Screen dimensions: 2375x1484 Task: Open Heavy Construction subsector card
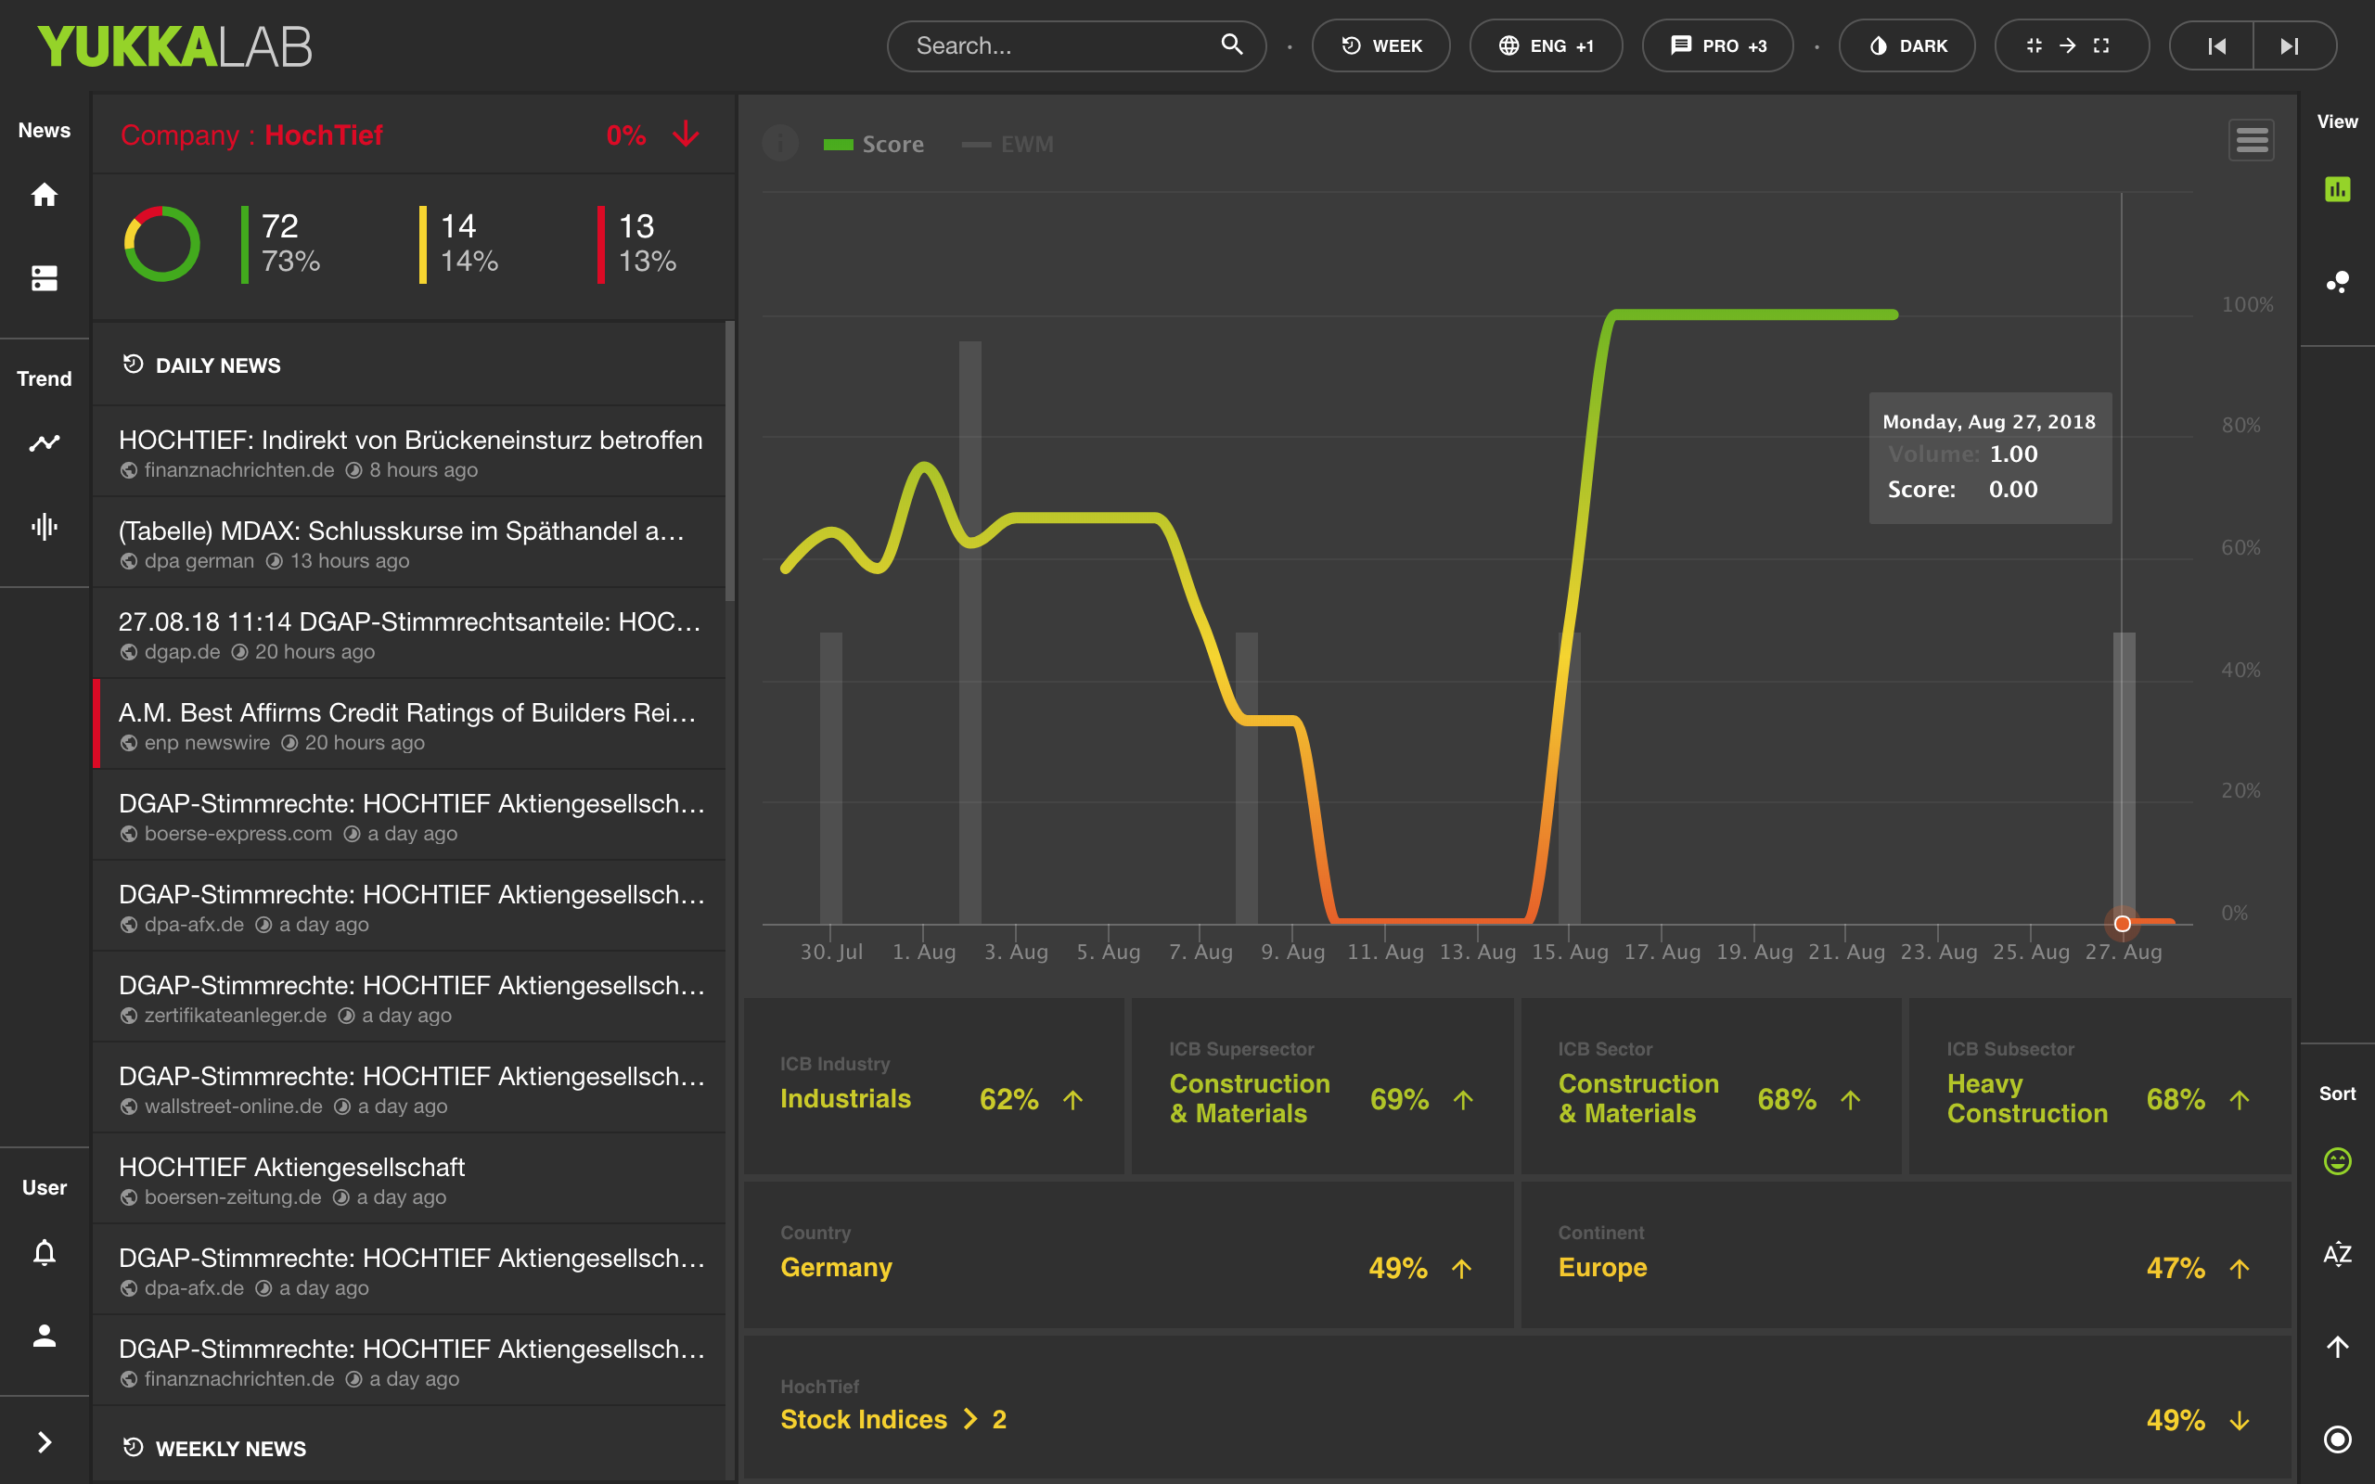[x=2099, y=1085]
